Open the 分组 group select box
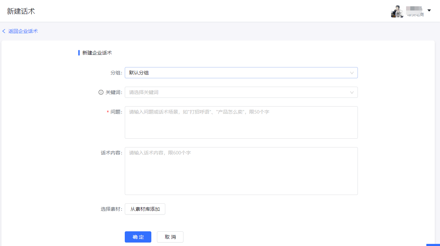Viewport: 440px width, 246px height. 238,73
